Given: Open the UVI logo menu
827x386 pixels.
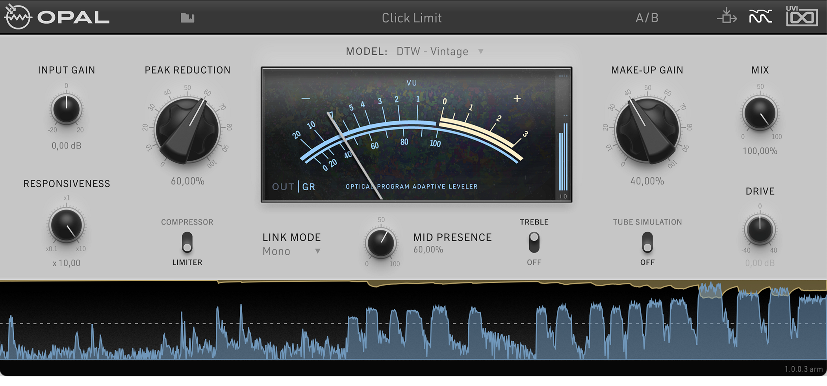Looking at the screenshot, I should pyautogui.click(x=802, y=16).
